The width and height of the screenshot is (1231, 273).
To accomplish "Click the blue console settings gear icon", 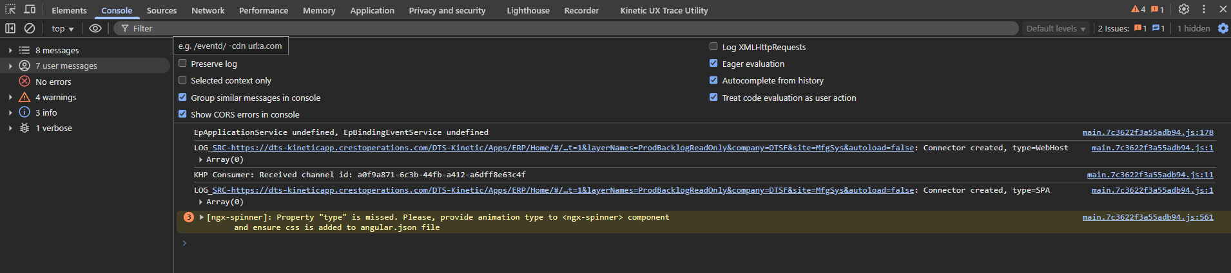I will point(1223,28).
